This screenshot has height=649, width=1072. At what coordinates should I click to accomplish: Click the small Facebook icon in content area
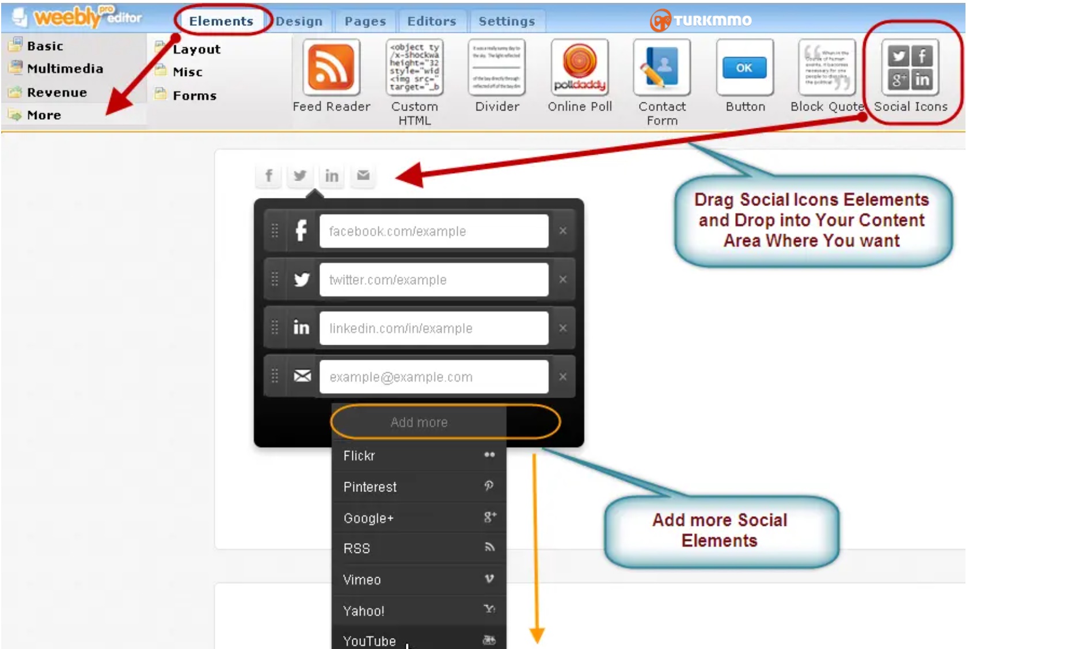click(268, 175)
